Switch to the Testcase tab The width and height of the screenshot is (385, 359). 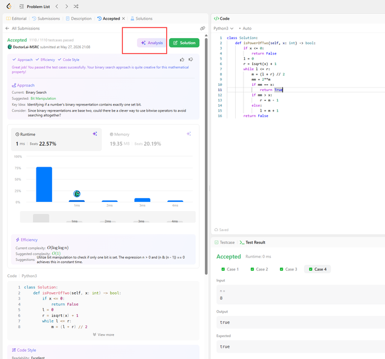[x=224, y=242]
